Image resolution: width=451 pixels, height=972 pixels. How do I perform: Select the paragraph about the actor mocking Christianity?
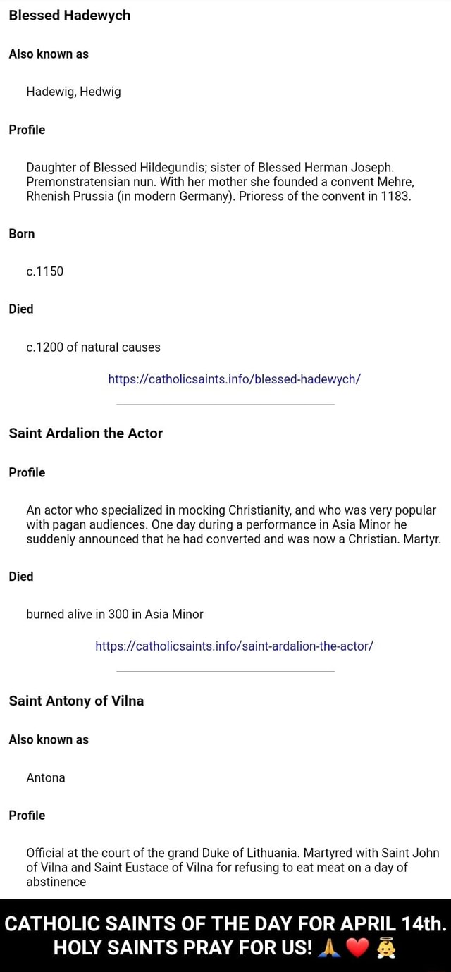(x=233, y=524)
